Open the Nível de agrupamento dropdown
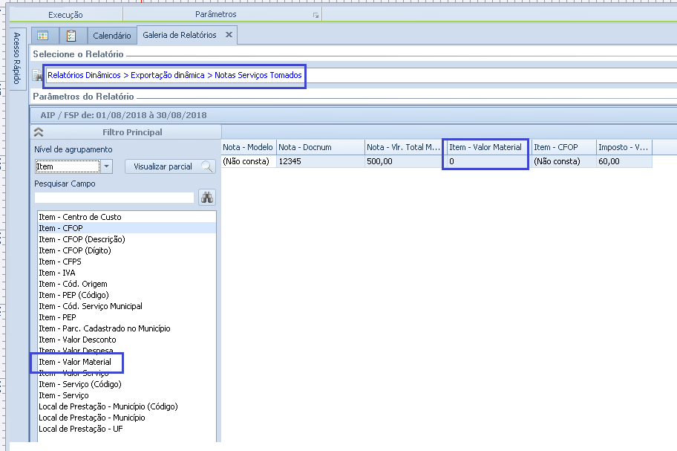 (x=107, y=166)
